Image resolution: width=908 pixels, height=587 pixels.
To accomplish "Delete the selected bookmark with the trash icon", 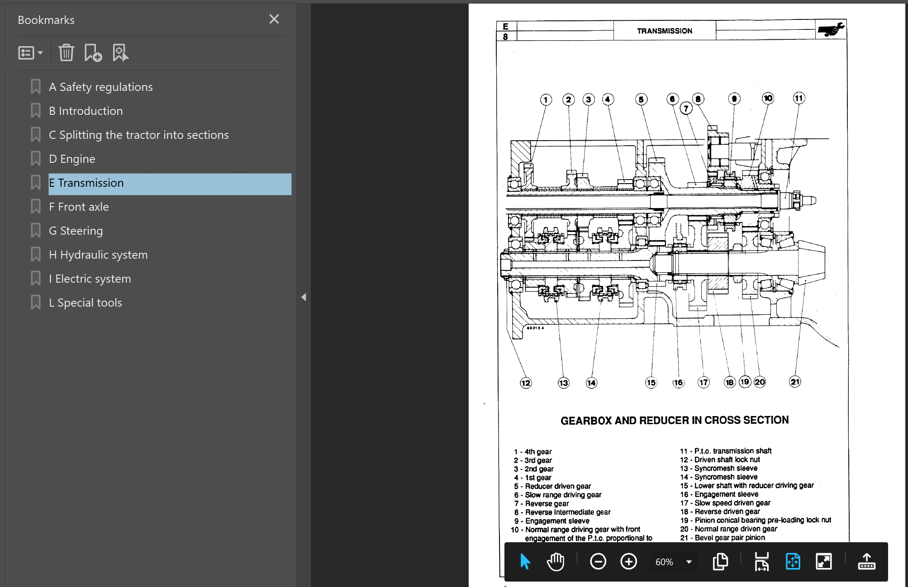I will click(x=66, y=53).
